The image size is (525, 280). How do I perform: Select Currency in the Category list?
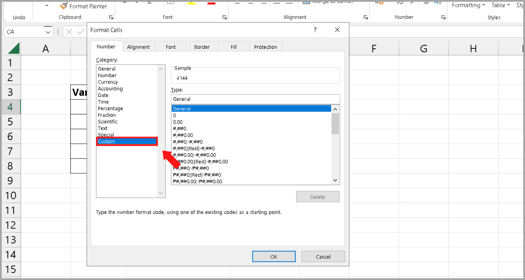pyautogui.click(x=108, y=82)
